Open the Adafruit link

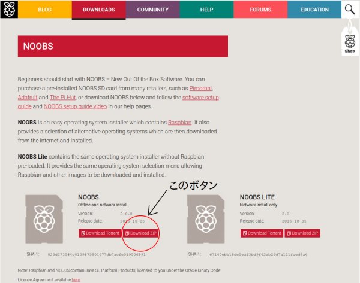[x=28, y=98]
